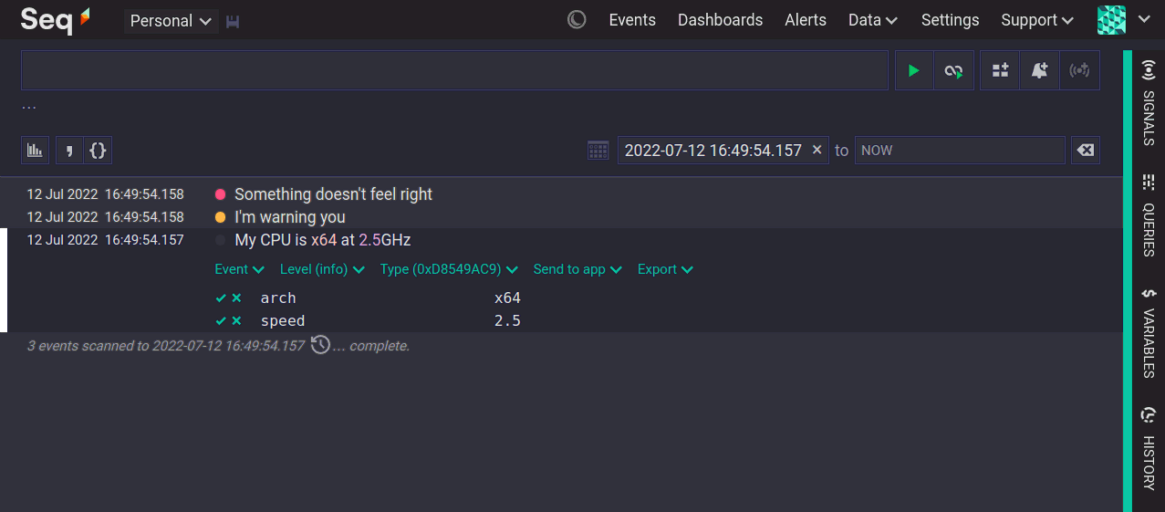The image size is (1165, 512).
Task: Expand the Export dropdown
Action: click(x=665, y=269)
